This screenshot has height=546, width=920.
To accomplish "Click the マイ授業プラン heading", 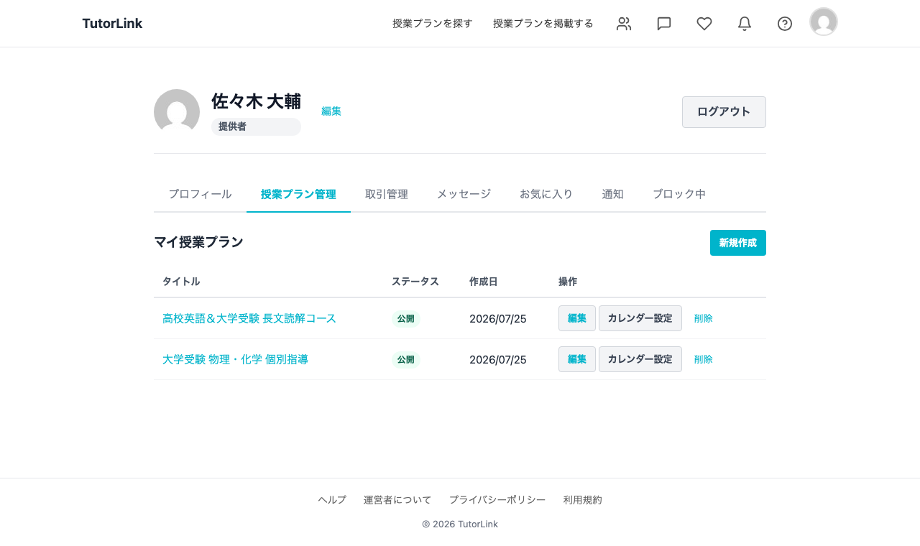I will [x=198, y=242].
